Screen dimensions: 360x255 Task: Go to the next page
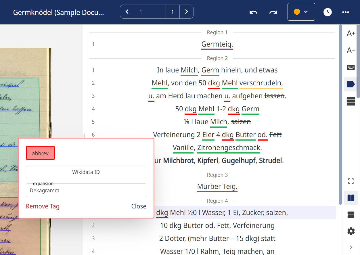tap(186, 12)
